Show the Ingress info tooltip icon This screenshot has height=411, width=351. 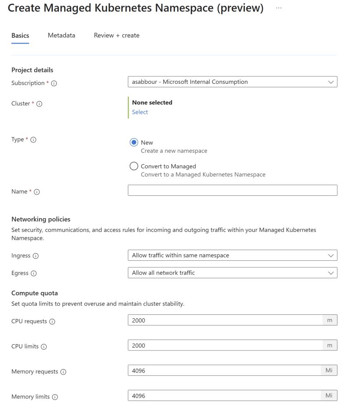(36, 256)
